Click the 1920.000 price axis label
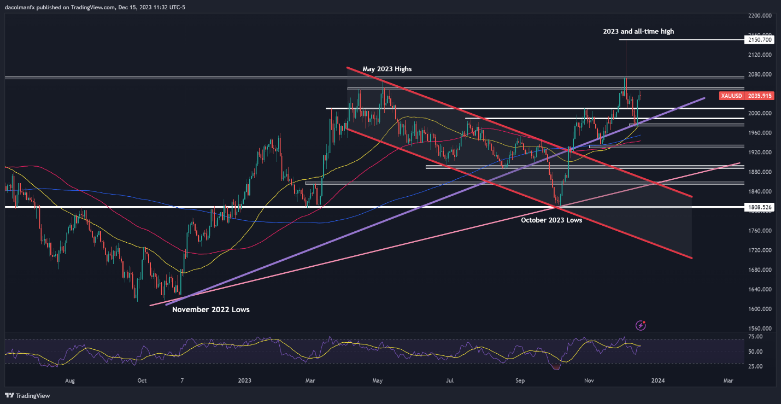The width and height of the screenshot is (781, 404). point(760,153)
